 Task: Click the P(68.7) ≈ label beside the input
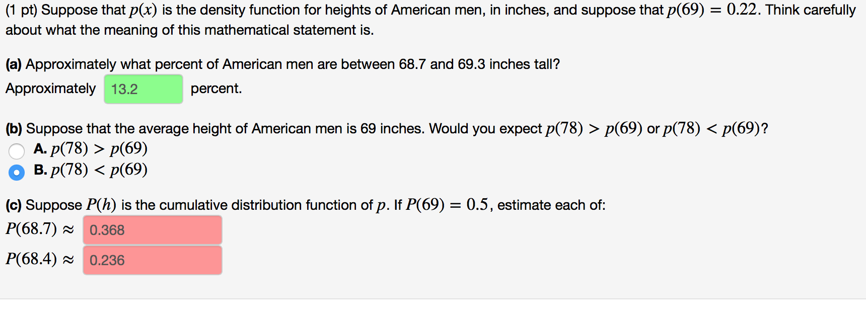[x=40, y=229]
